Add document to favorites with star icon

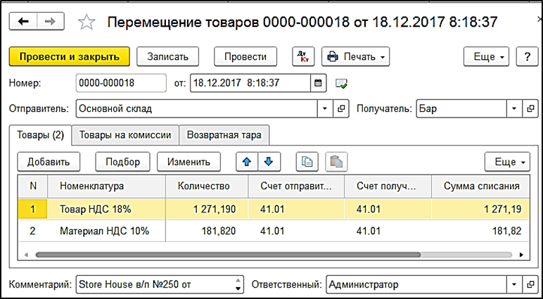point(86,23)
